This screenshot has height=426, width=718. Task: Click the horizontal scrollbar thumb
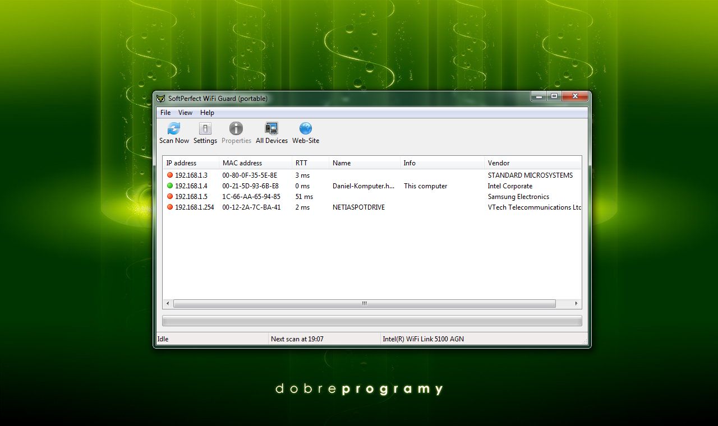pos(365,303)
